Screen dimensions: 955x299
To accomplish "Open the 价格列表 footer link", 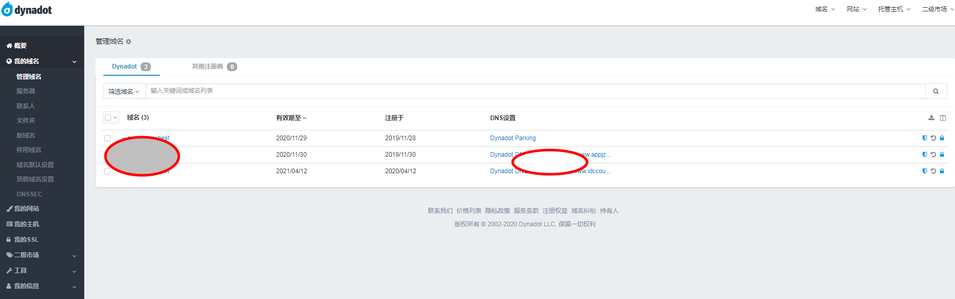I will pos(469,211).
